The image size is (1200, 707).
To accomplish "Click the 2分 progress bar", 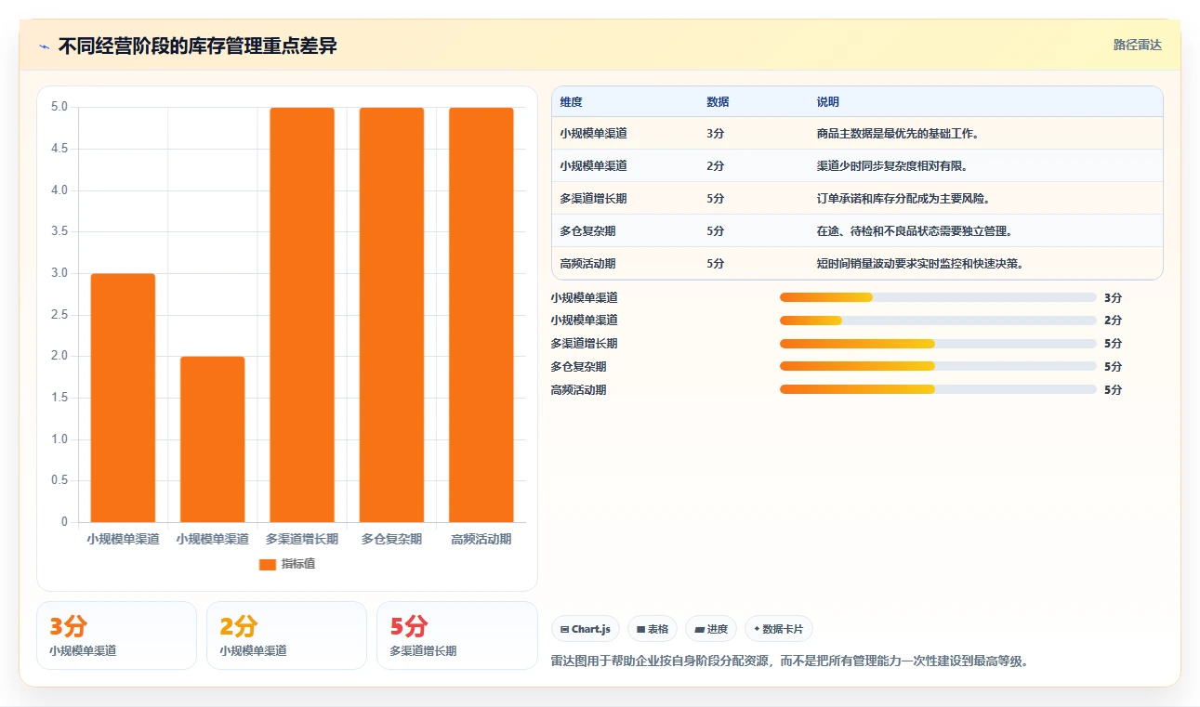I will pyautogui.click(x=938, y=321).
